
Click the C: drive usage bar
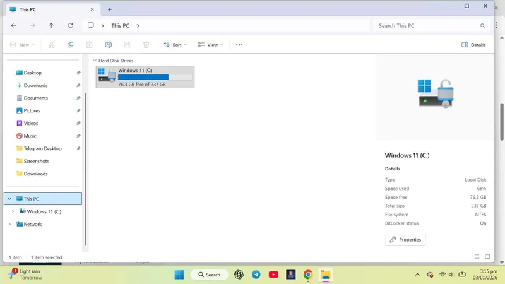[x=155, y=77]
